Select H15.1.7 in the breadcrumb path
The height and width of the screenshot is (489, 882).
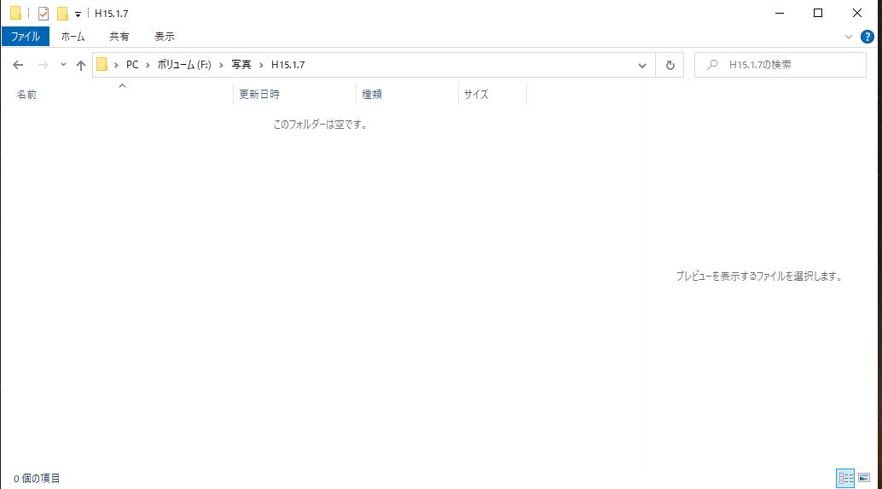[x=288, y=65]
